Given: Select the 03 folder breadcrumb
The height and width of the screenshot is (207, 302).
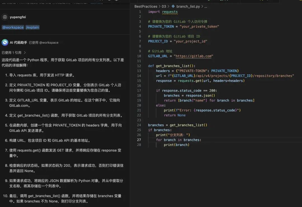Looking at the screenshot, I should pyautogui.click(x=164, y=6).
